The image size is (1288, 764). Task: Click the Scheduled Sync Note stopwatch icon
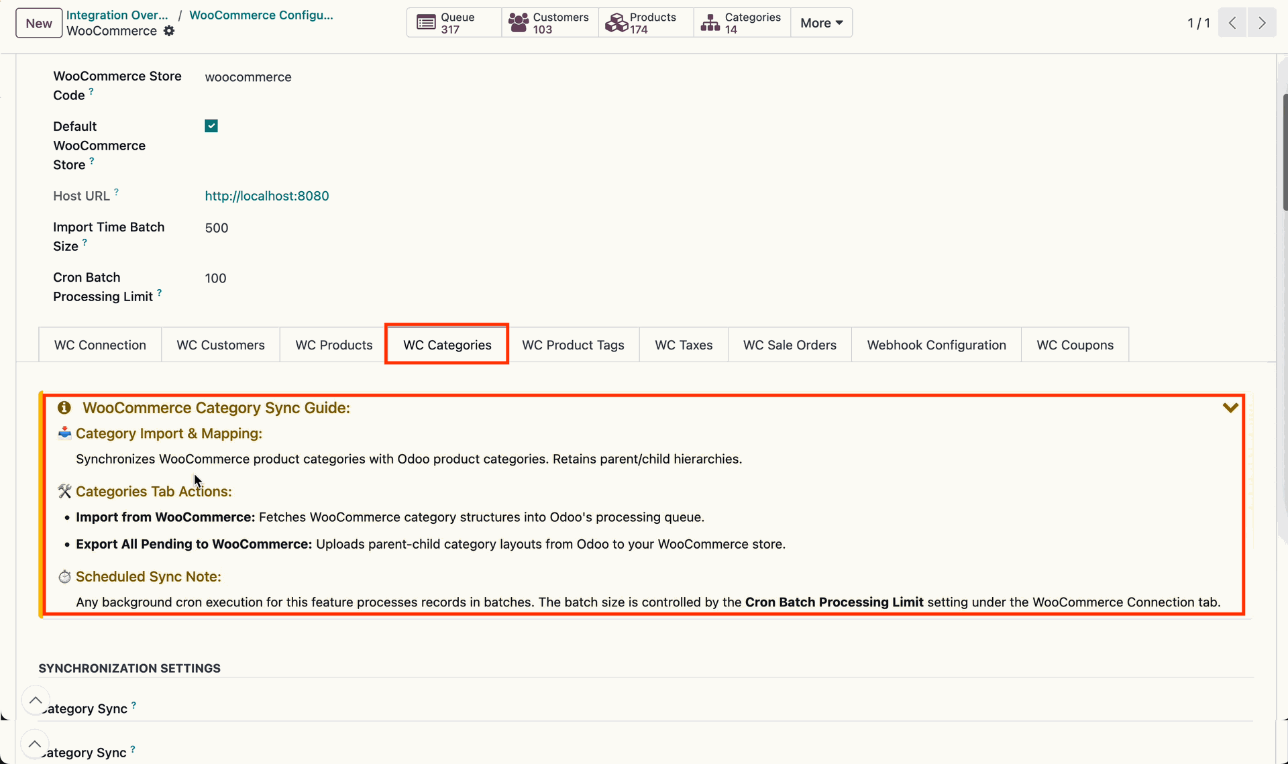click(x=64, y=577)
